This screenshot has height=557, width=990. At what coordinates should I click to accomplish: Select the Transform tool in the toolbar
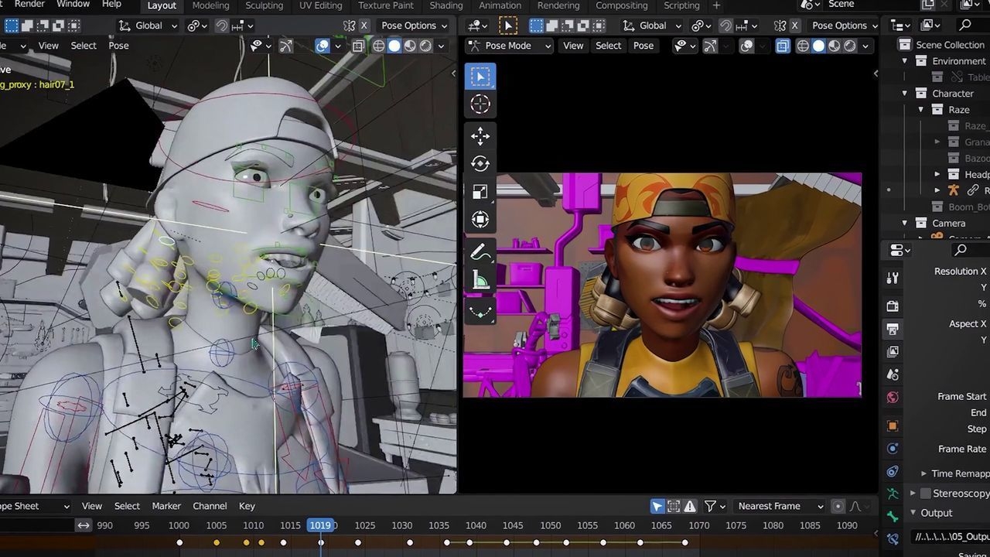[x=480, y=220]
